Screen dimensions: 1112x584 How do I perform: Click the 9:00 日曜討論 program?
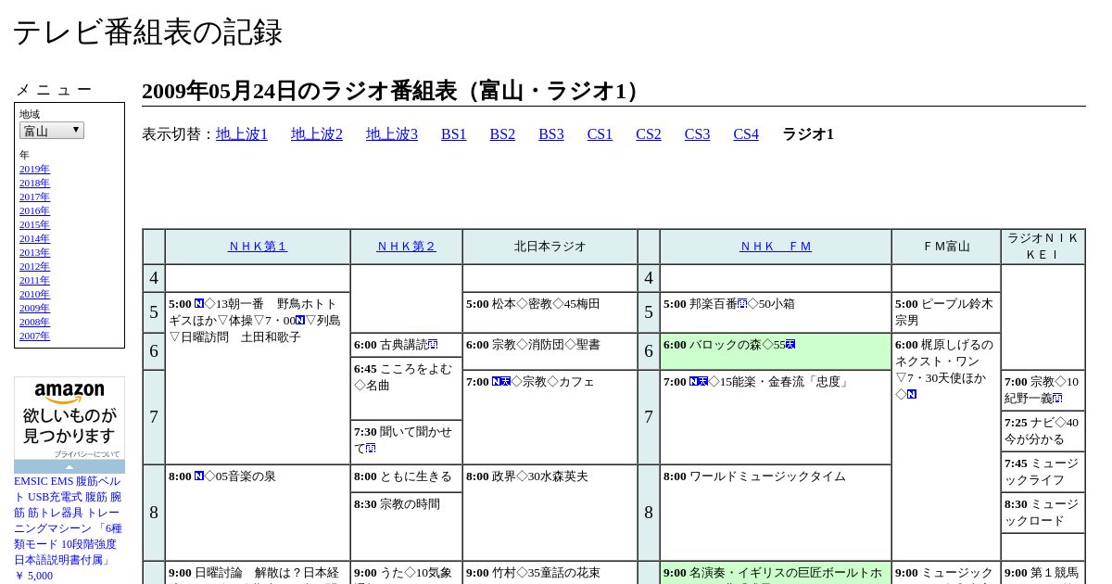(x=258, y=573)
